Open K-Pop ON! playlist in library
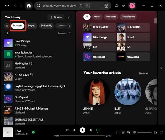The image size is (165, 140). [x=38, y=77]
